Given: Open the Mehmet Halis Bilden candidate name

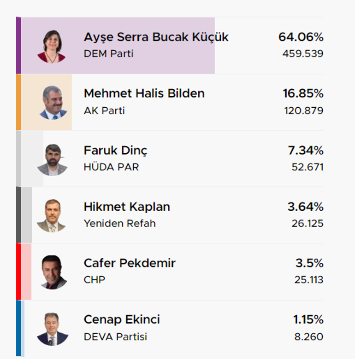Looking at the screenshot, I should [x=144, y=93].
